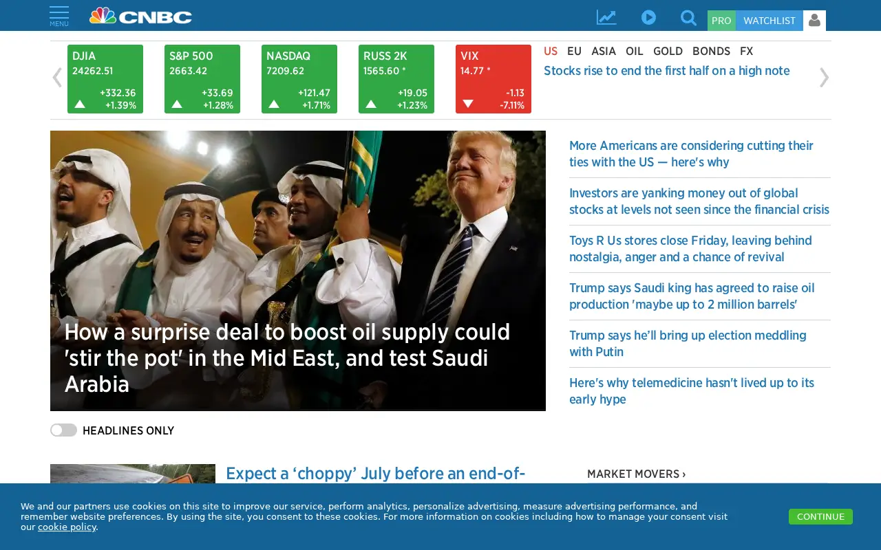Open the DJIA ticker tile
881x550 pixels.
click(105, 79)
